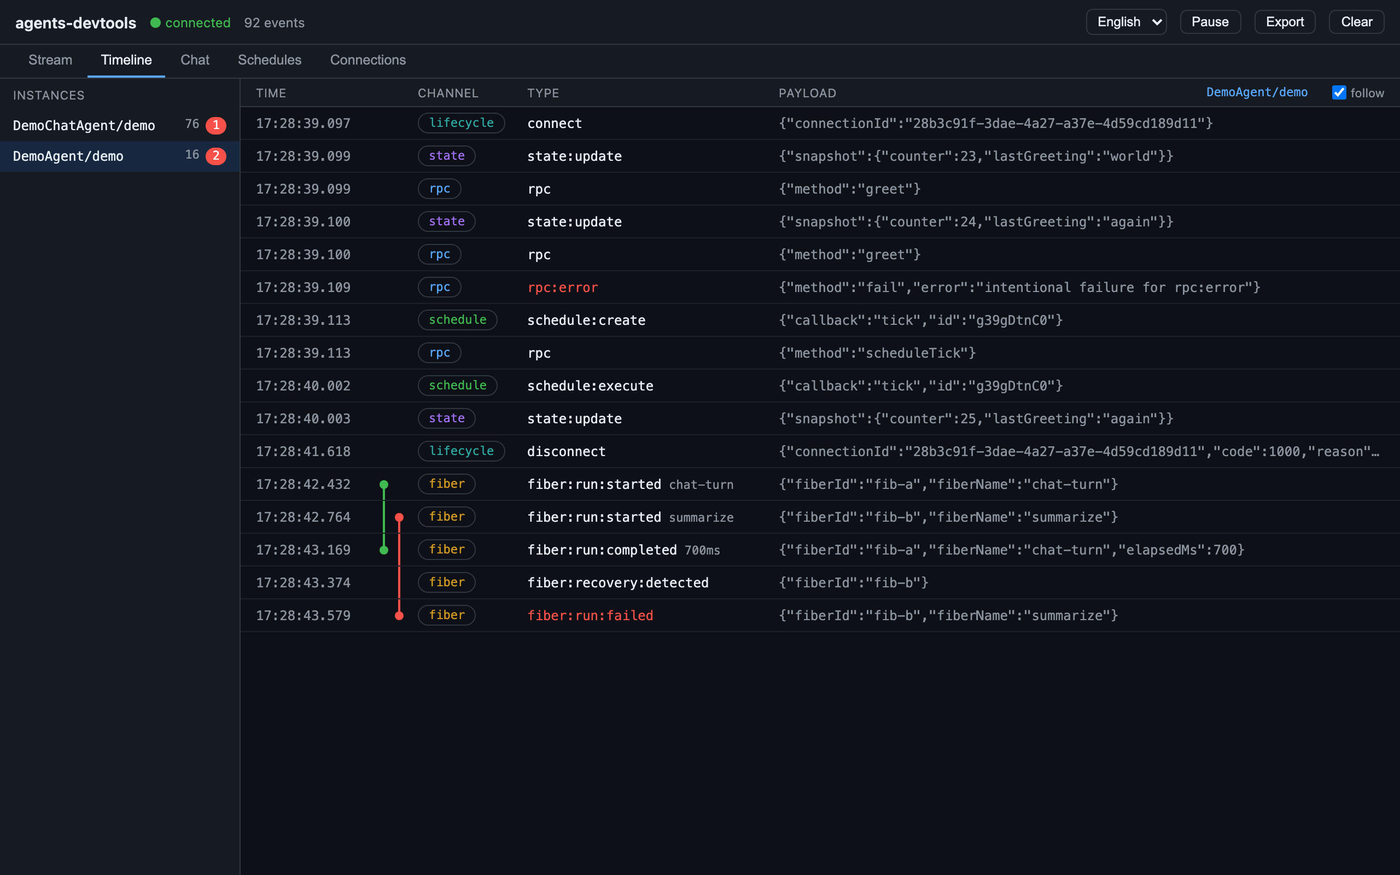
Task: Select the rpc:error event type
Action: (x=562, y=288)
